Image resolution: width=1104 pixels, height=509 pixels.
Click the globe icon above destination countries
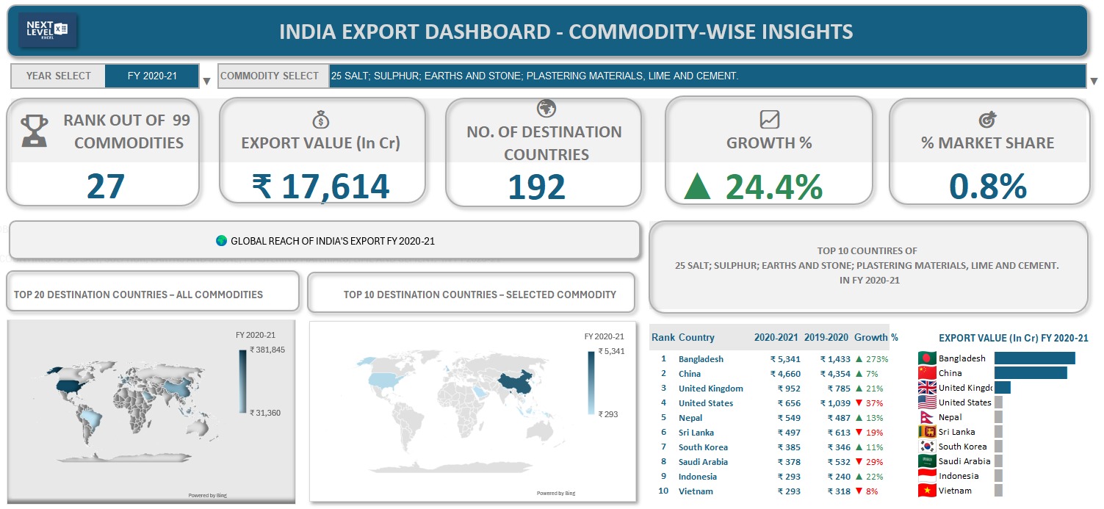[545, 109]
